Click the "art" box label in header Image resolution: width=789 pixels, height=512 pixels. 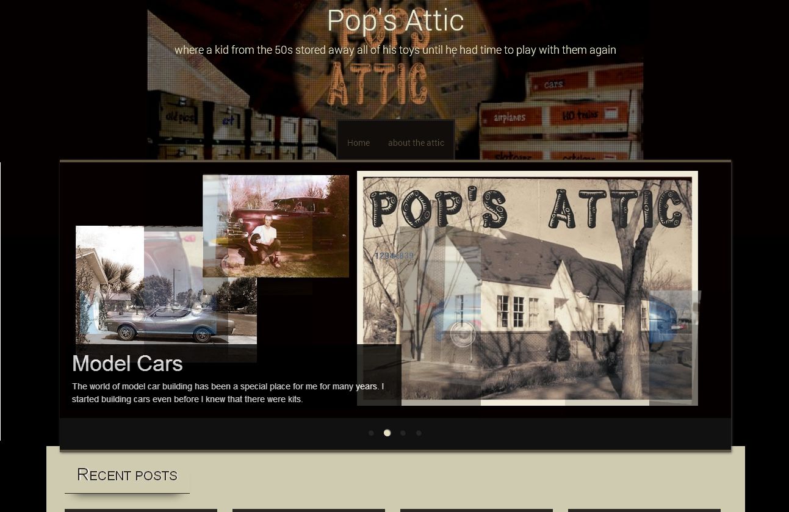point(228,121)
